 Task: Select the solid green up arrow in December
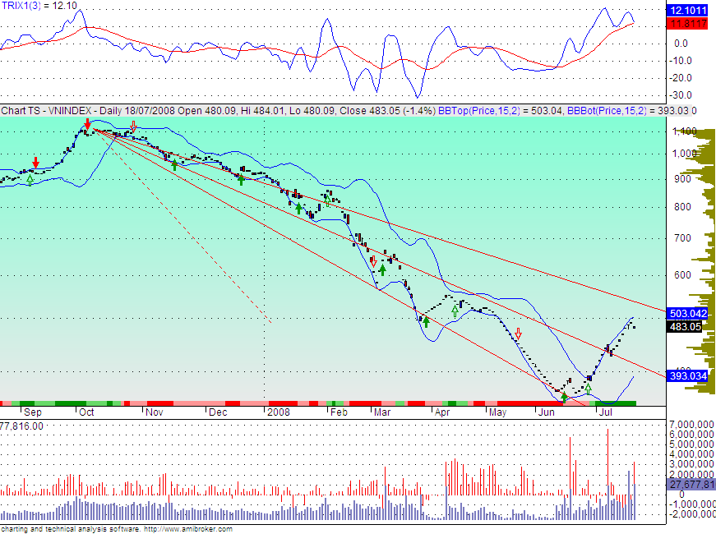tap(241, 179)
